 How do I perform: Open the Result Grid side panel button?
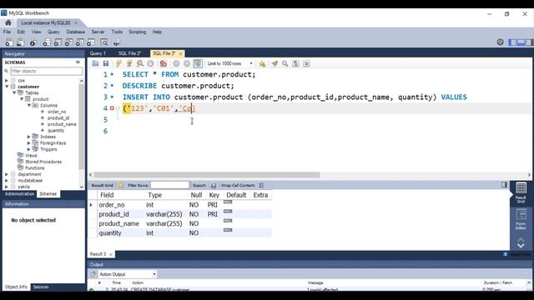click(521, 192)
